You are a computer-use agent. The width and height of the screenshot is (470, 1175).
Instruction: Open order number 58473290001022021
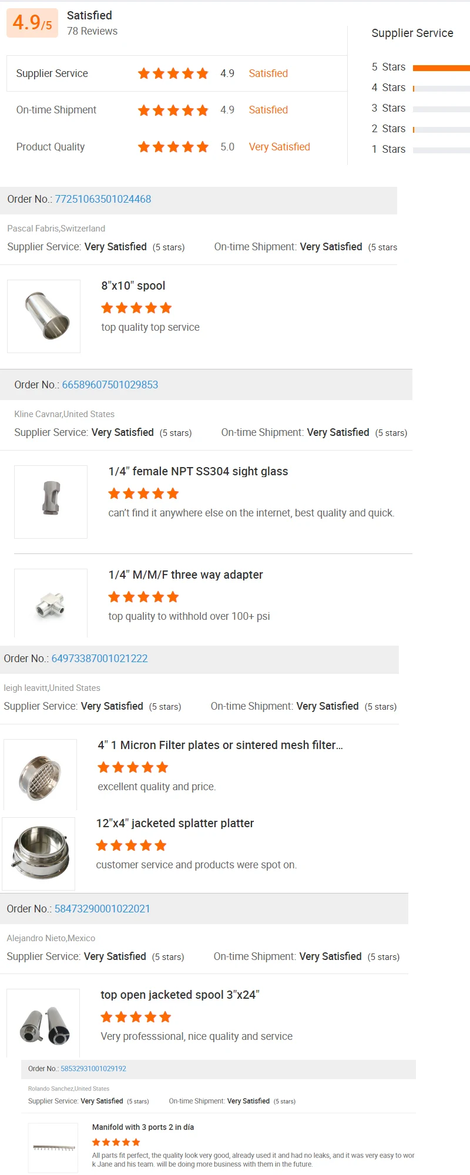[x=102, y=909]
